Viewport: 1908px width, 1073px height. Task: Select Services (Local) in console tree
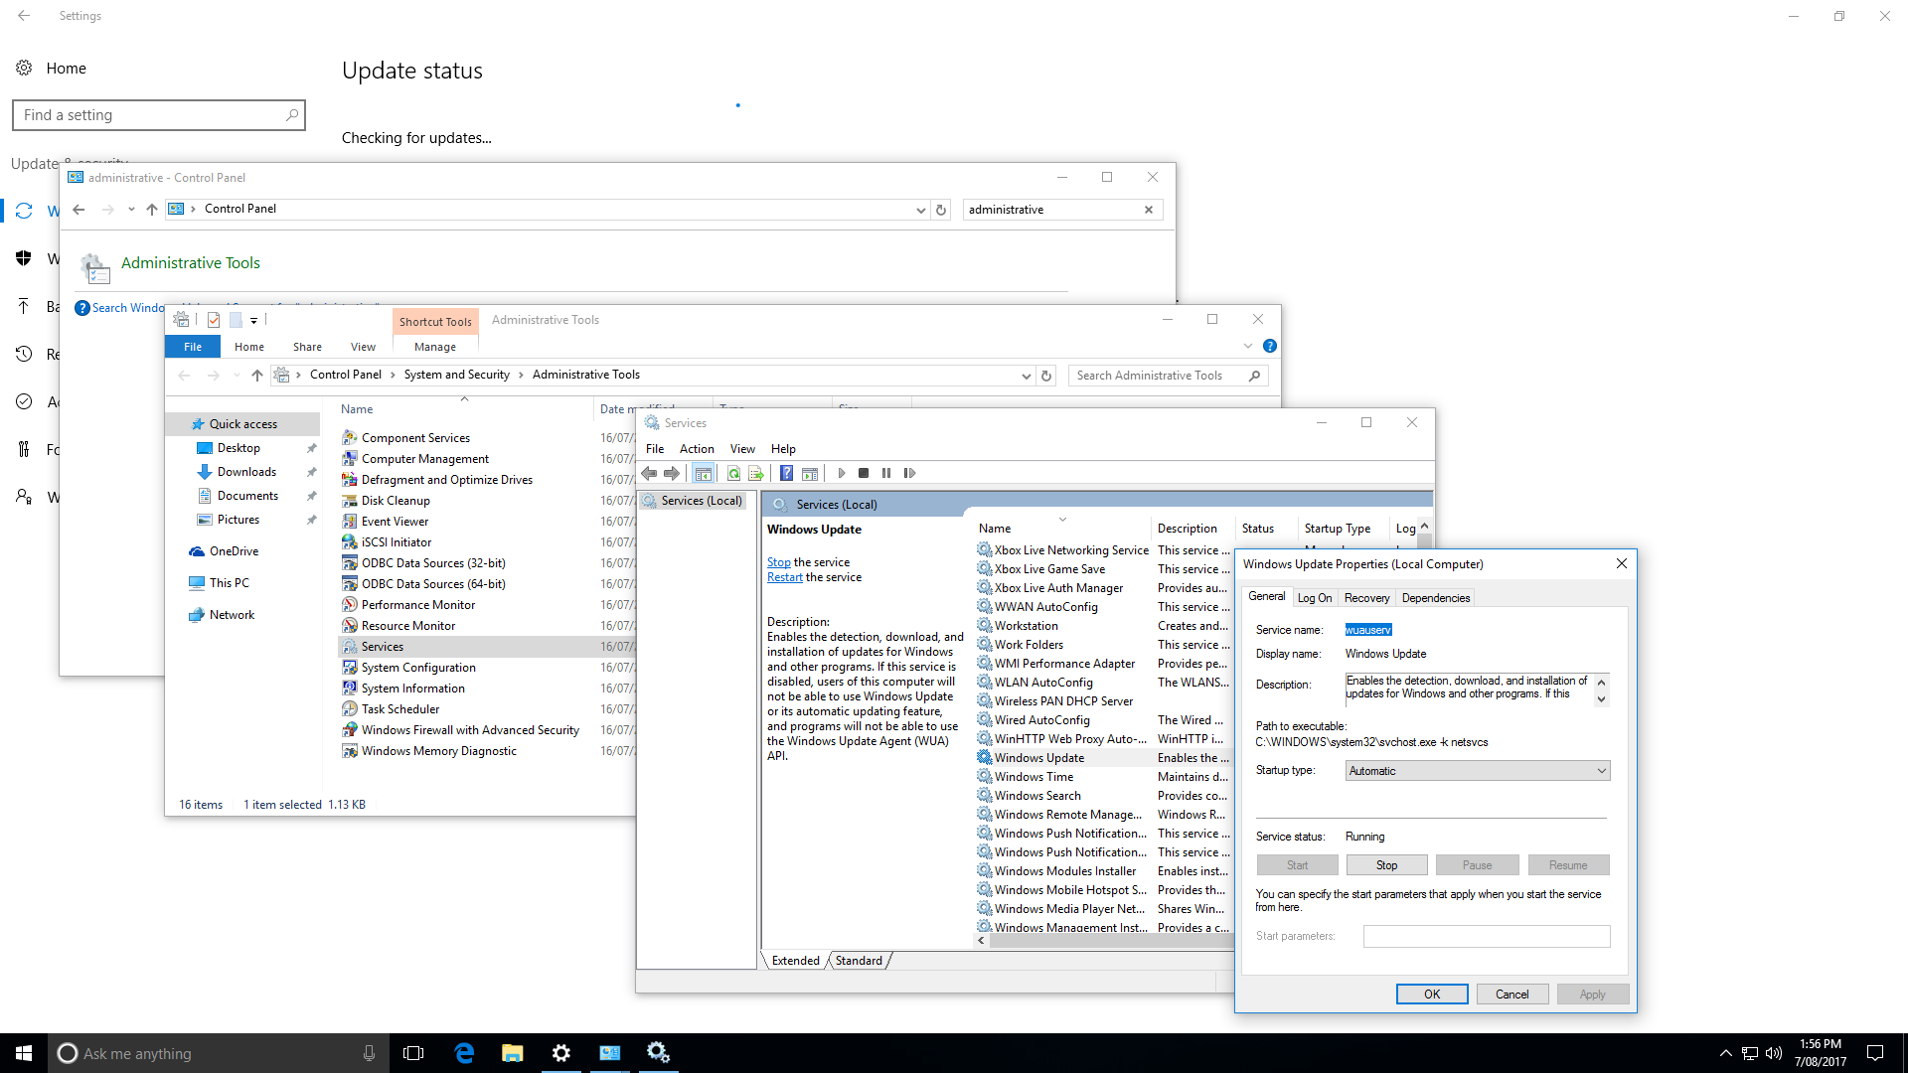(694, 501)
